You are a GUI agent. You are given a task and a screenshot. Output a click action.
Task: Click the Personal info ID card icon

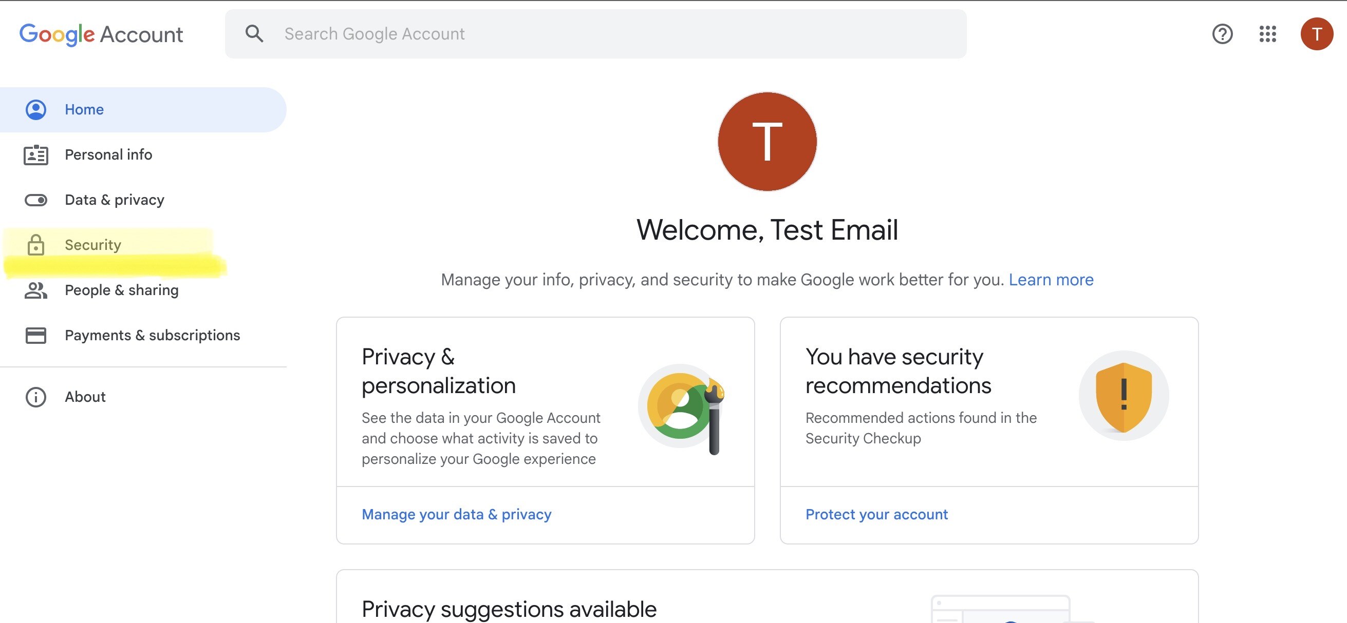pyautogui.click(x=35, y=155)
